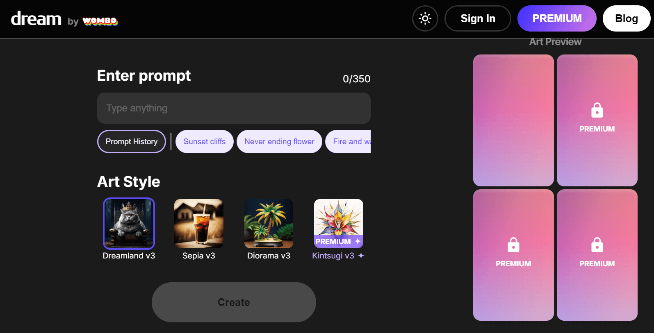
Task: Click the lock icon on the bottom-right premium preview
Action: tap(597, 245)
